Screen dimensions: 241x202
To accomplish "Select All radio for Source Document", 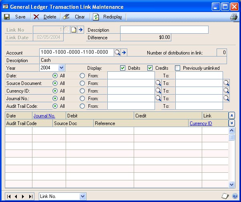I will pyautogui.click(x=55, y=83).
